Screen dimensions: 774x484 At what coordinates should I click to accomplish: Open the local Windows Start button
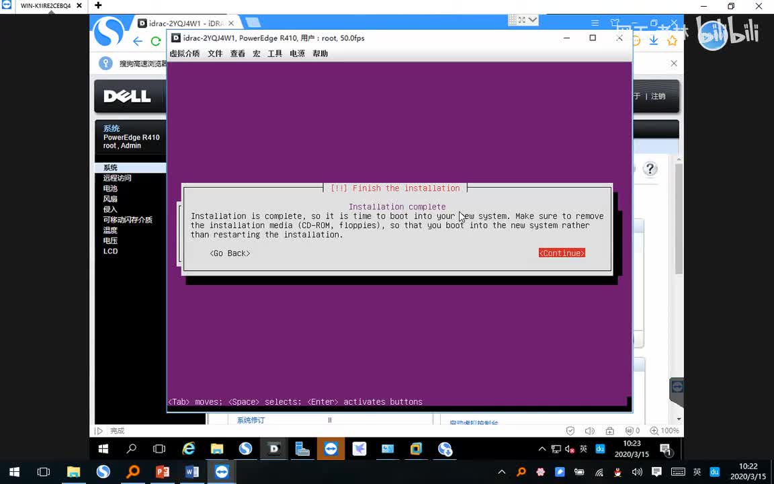[14, 472]
